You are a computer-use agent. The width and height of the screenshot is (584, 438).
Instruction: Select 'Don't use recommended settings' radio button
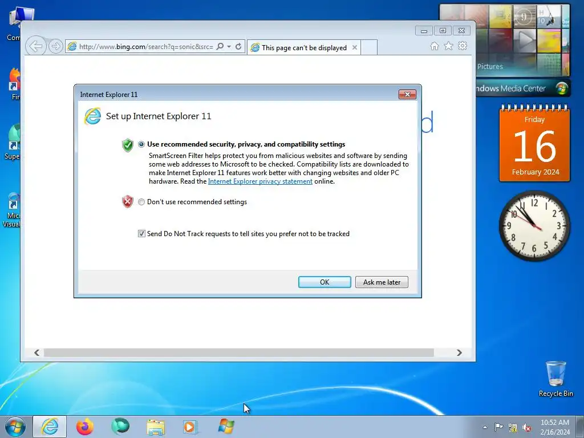tap(141, 202)
